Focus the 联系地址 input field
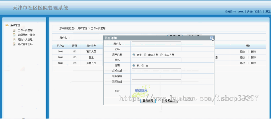 tap(156, 82)
